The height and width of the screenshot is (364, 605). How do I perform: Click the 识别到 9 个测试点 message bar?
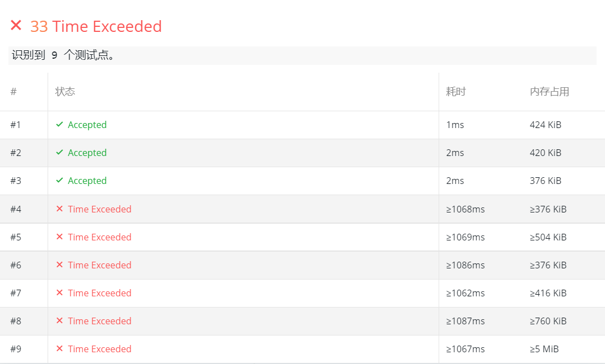tap(302, 55)
